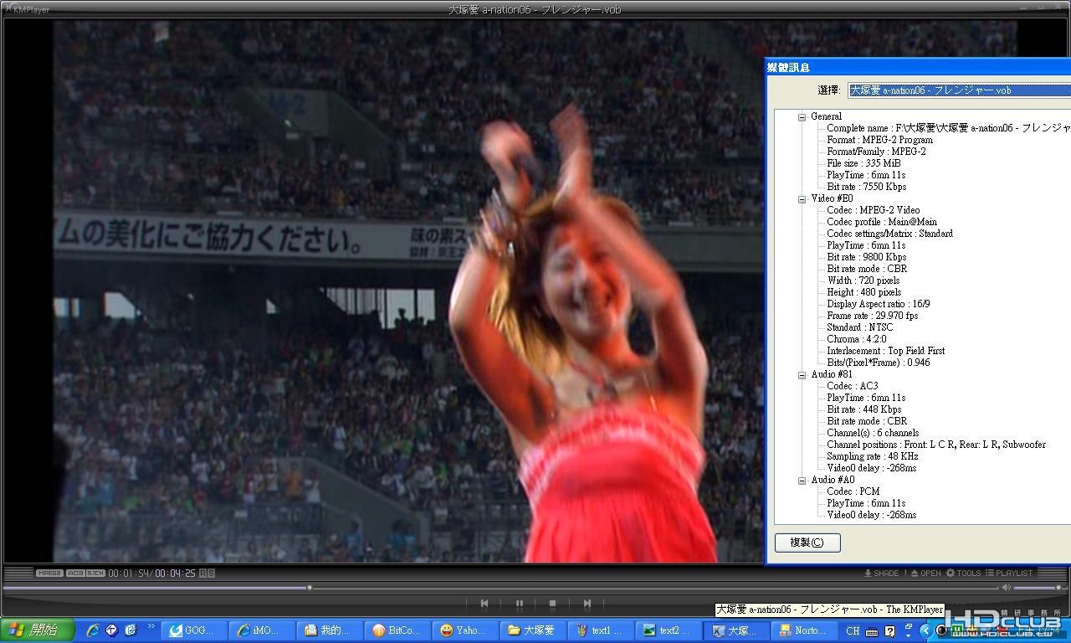Click the 複製(C) copy button
The height and width of the screenshot is (643, 1071).
tap(807, 542)
